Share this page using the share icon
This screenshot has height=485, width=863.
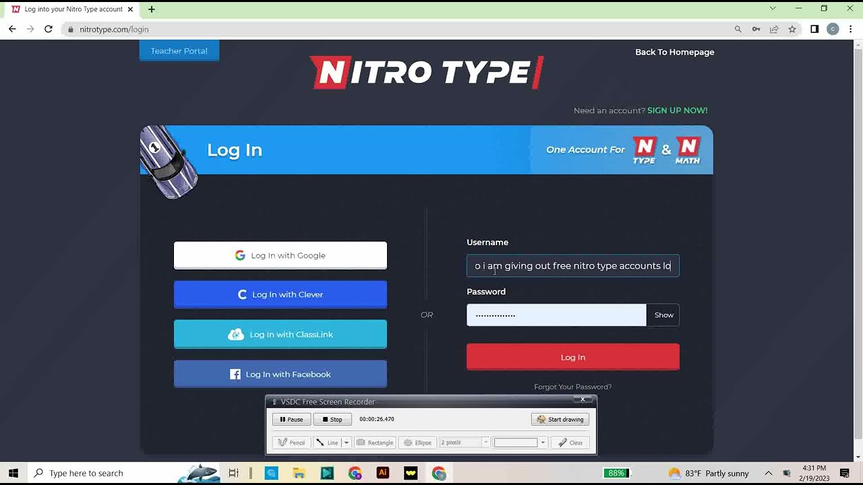[x=774, y=29]
